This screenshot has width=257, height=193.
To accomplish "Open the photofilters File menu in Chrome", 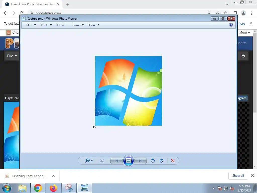I will click(12, 56).
